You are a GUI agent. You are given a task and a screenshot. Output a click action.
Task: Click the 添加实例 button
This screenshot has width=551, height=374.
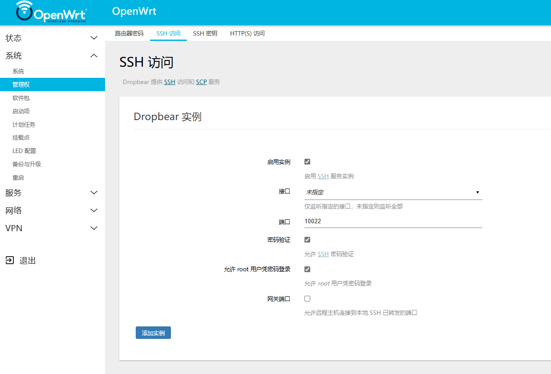click(x=153, y=333)
